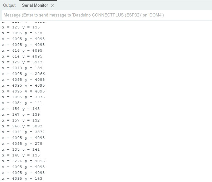Close the Serial Monitor tab
The width and height of the screenshot is (212, 182).
point(53,6)
